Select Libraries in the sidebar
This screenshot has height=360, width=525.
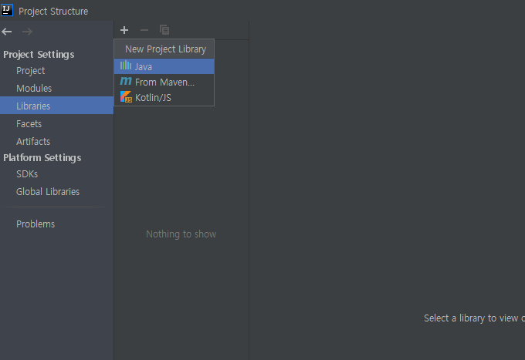56,106
